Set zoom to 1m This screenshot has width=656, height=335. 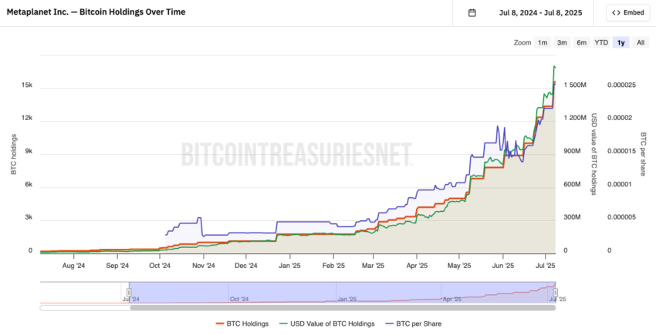coord(543,42)
